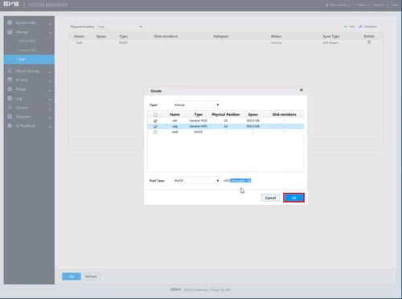Uncheck the first General HDD row checkbox

tap(155, 121)
